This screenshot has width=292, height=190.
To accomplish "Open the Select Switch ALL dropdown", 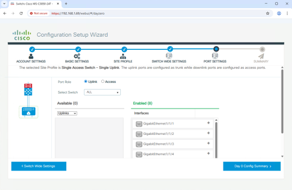I will click(102, 92).
